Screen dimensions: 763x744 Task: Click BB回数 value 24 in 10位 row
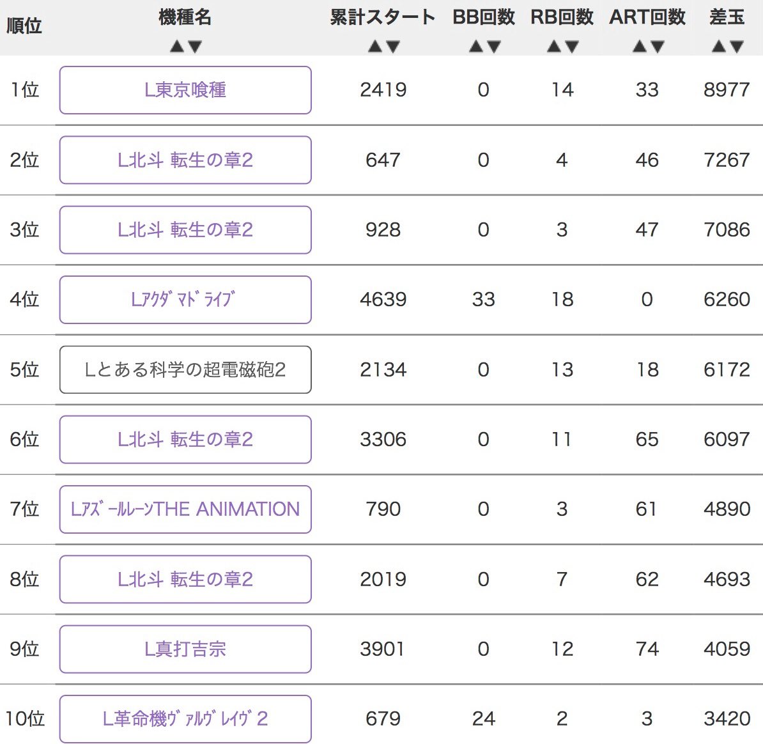pos(484,718)
